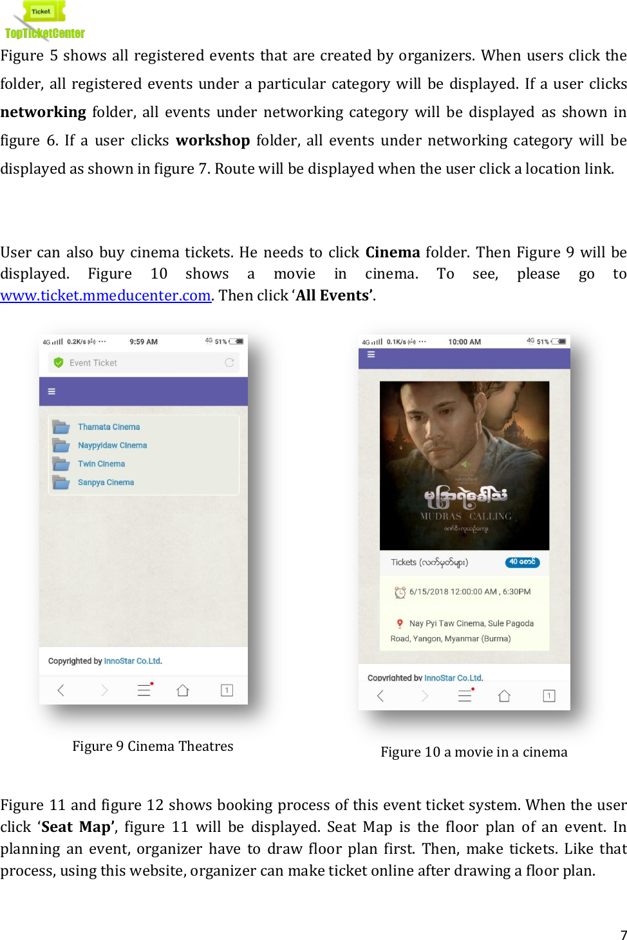Click the Tickets label under poster
Screen dimensions: 627x940
coord(429,562)
